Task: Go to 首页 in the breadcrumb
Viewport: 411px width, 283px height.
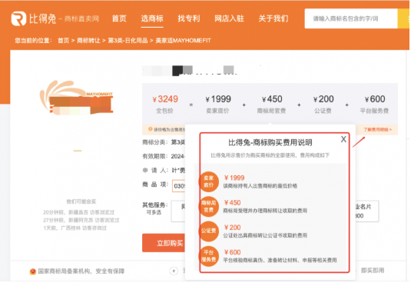Action: click(x=63, y=41)
